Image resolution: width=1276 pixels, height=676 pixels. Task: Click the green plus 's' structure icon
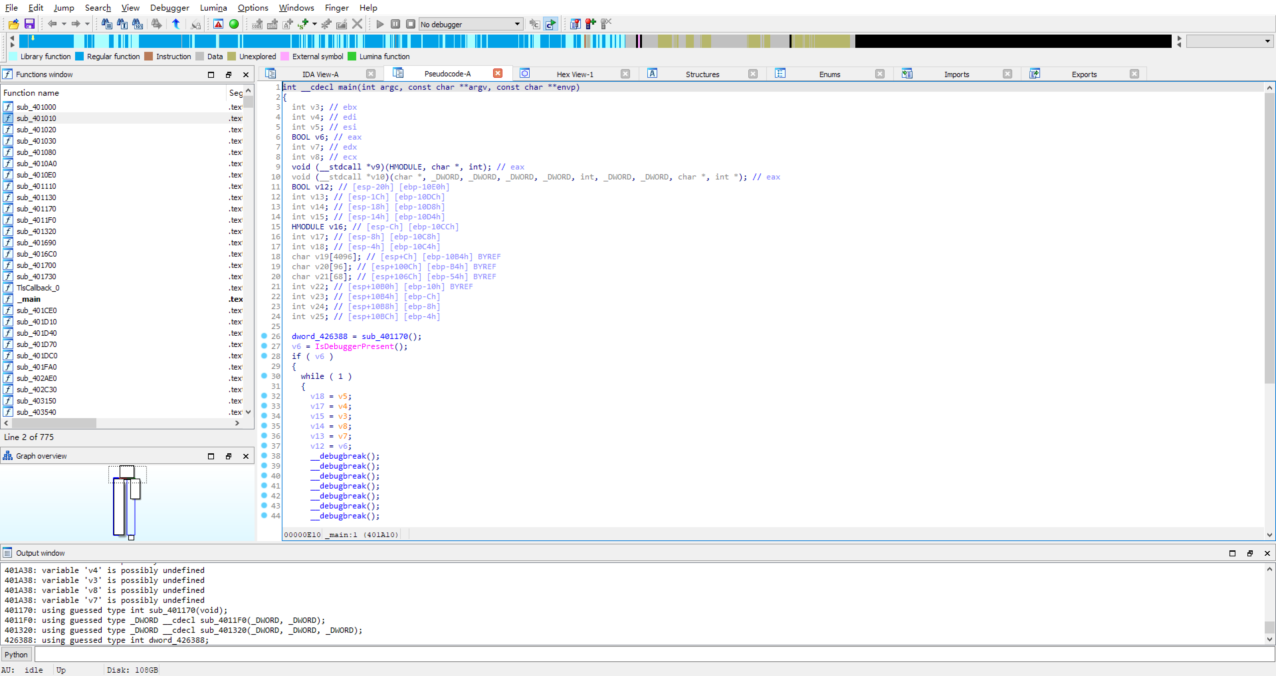pos(303,24)
